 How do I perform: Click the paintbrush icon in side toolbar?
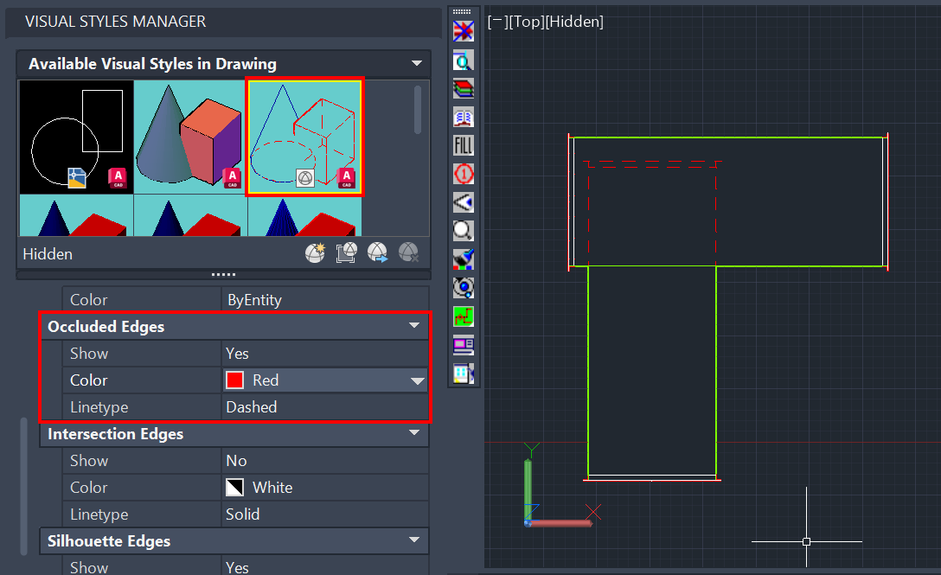click(x=463, y=259)
